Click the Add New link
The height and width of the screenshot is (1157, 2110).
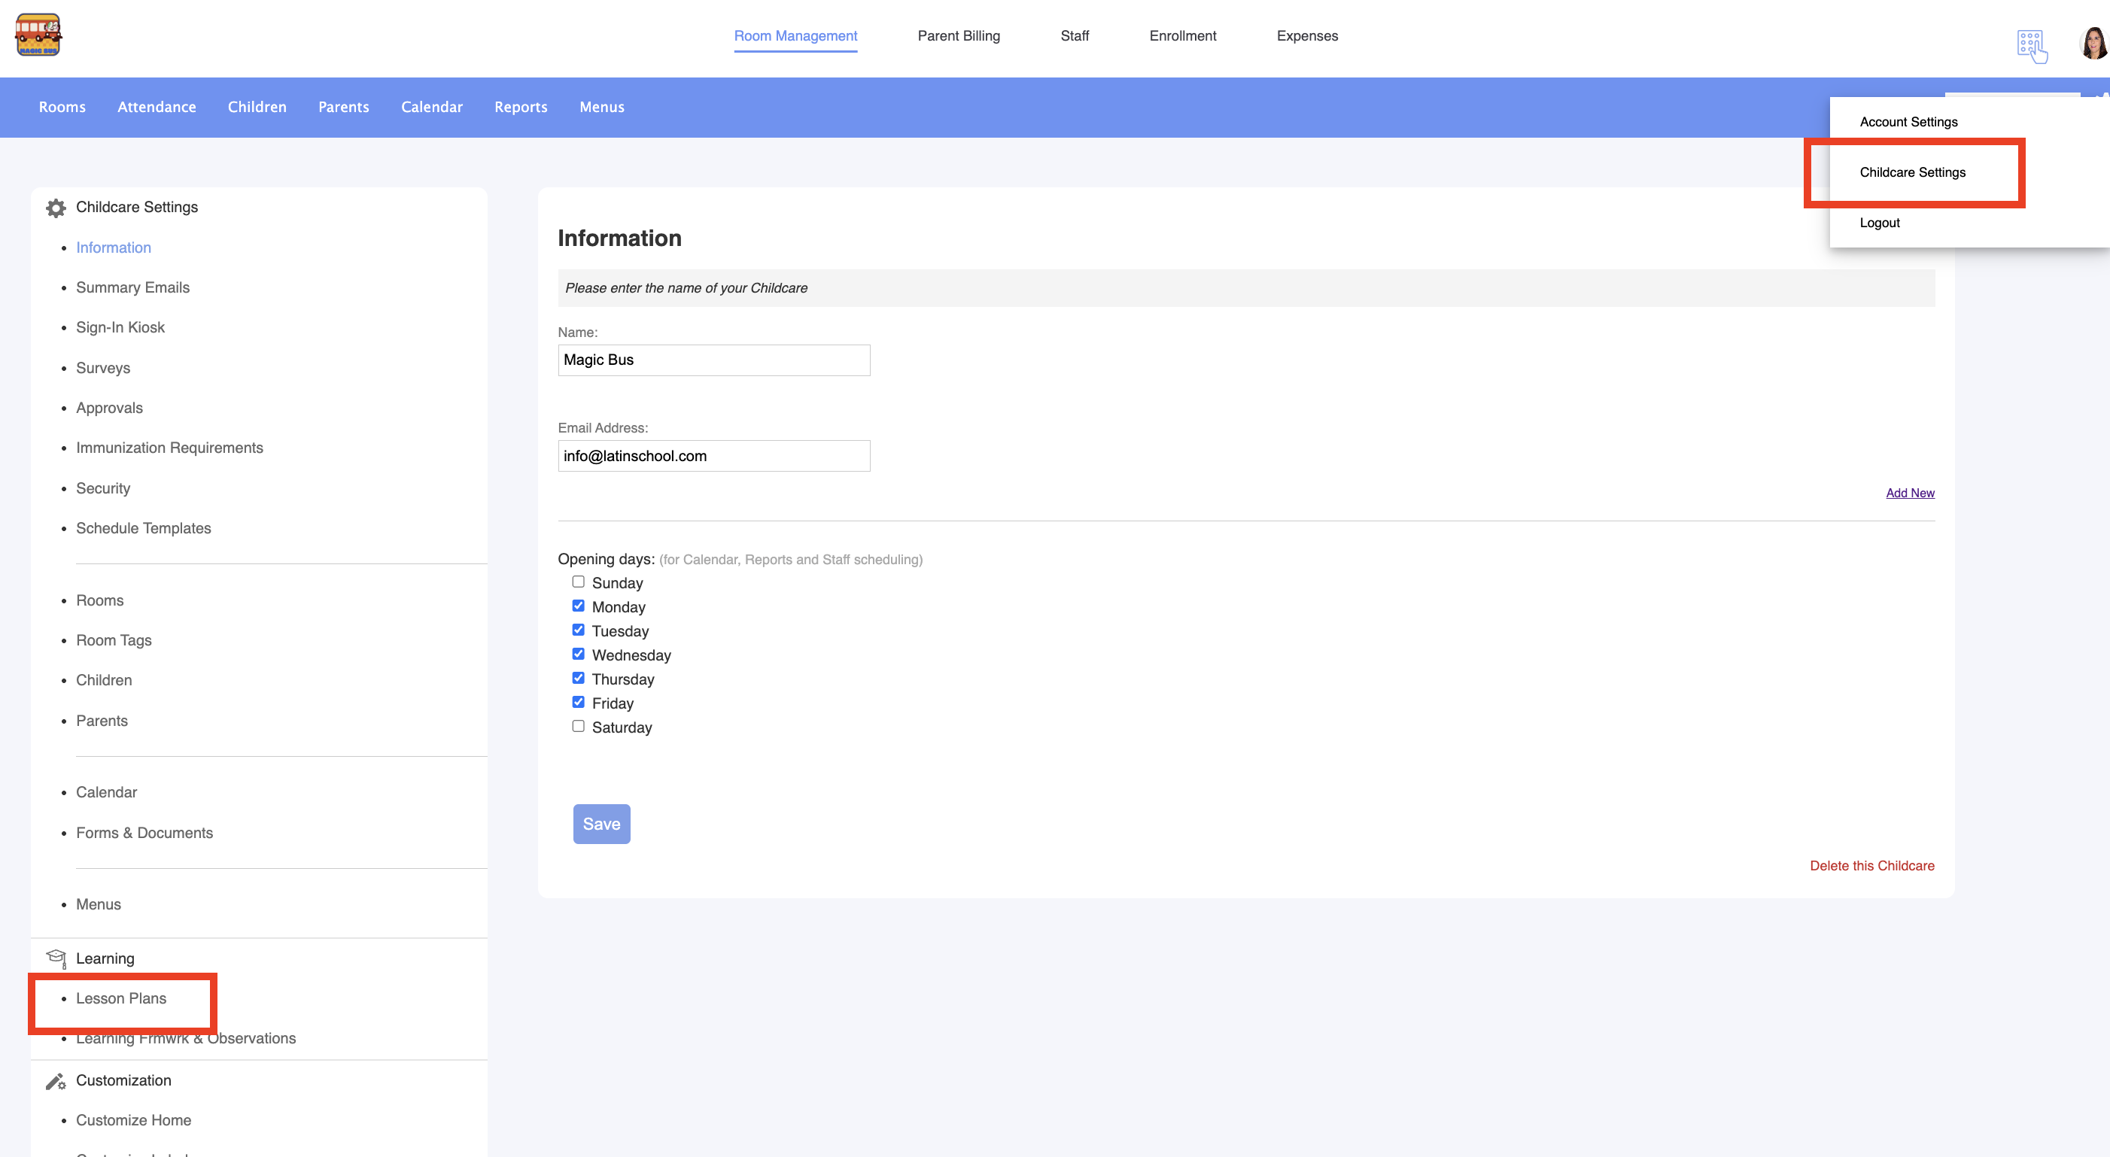pos(1909,493)
